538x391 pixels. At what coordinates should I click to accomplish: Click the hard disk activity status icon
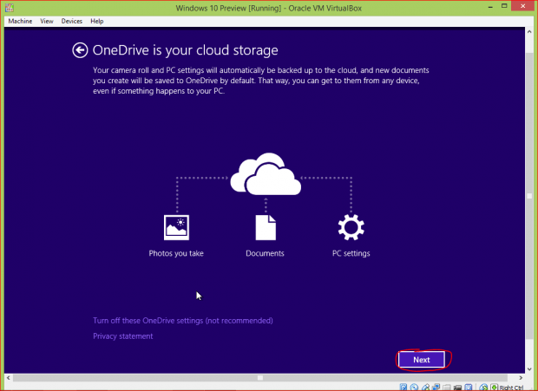click(x=403, y=388)
